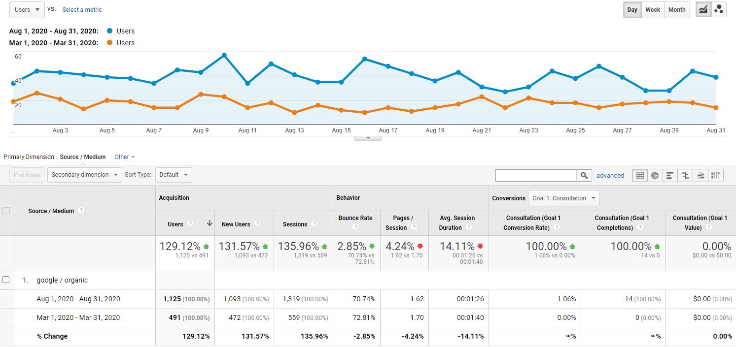Open the advanced filter link
The image size is (736, 347).
click(x=610, y=175)
